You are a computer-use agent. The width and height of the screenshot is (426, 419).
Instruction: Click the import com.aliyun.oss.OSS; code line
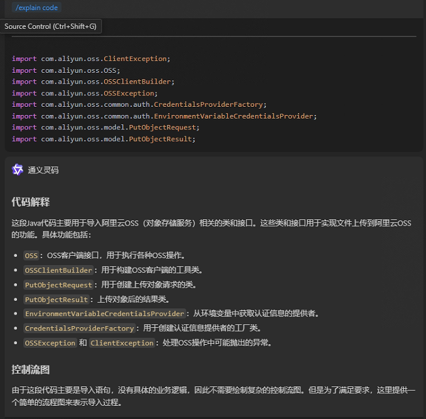click(x=66, y=70)
